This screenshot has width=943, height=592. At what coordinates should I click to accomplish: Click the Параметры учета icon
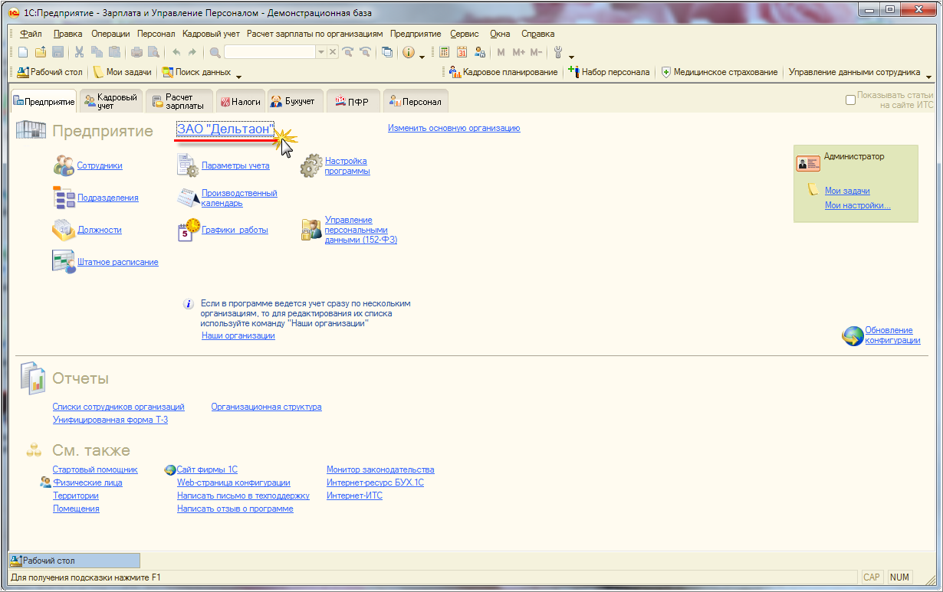(x=188, y=165)
